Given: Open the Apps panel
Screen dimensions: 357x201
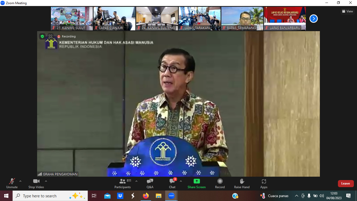Looking at the screenshot, I should 264,183.
